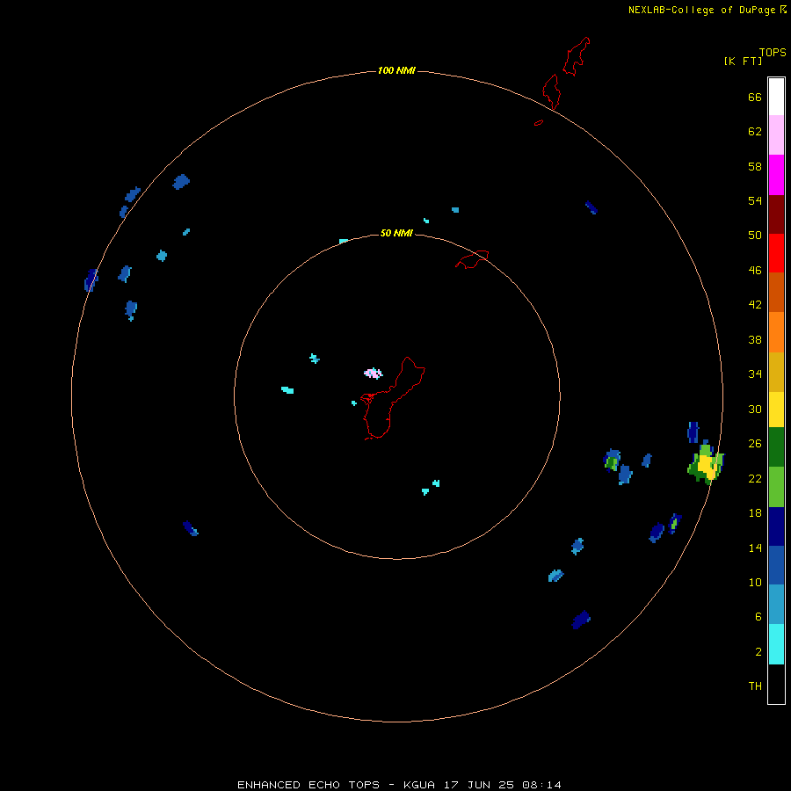Screen dimensions: 791x791
Task: Click the pink-white echo west of Guam
Action: 374,374
